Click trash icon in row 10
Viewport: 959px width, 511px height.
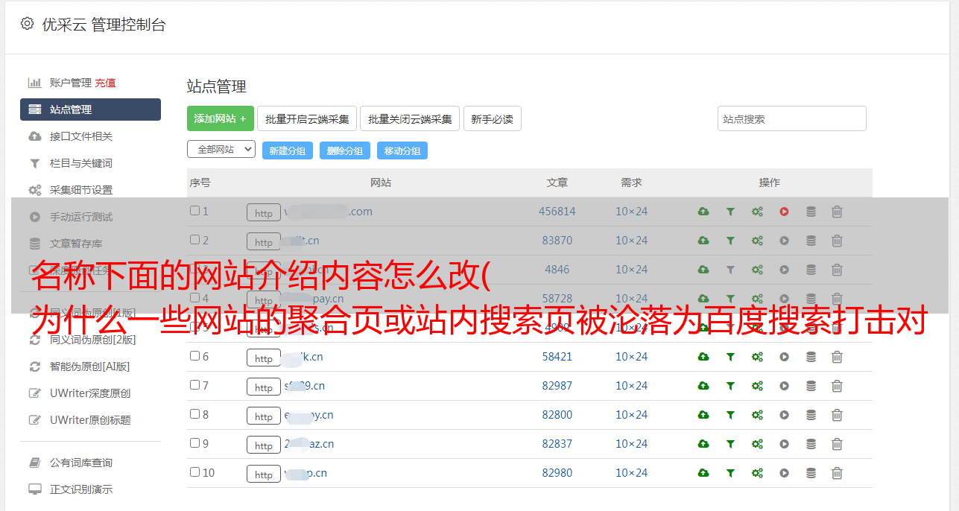[837, 473]
